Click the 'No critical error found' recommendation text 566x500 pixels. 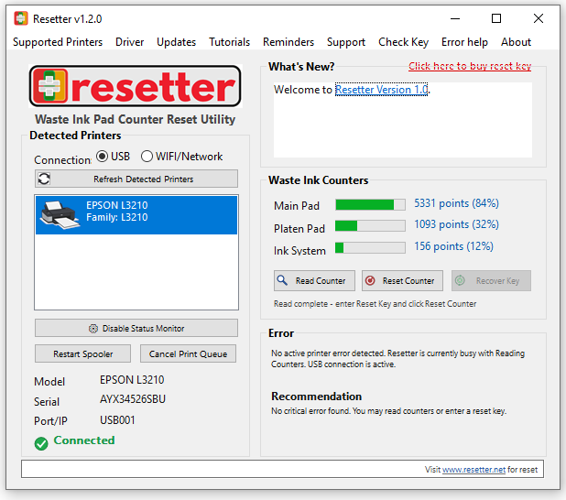coord(388,411)
